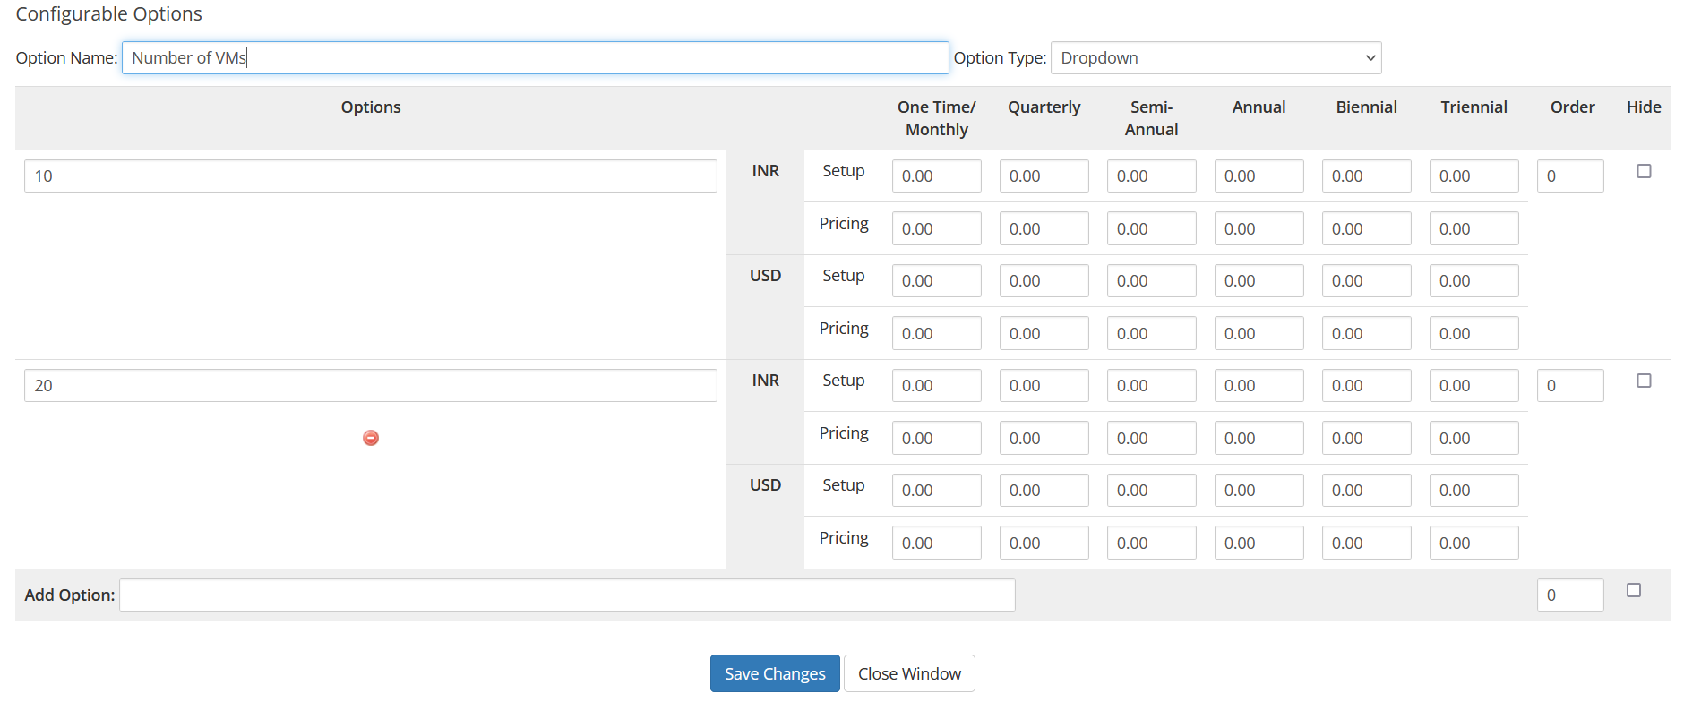Click option 20 INR Pricing Biennial field

[1366, 438]
